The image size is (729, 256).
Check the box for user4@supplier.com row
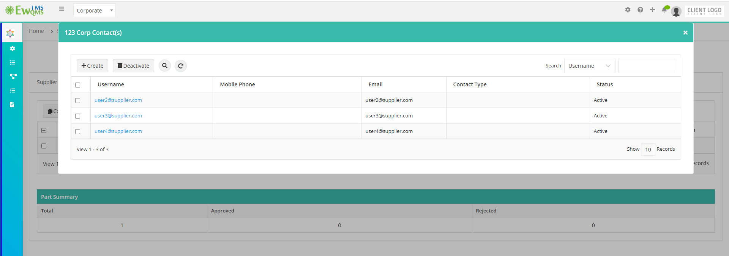click(x=78, y=131)
